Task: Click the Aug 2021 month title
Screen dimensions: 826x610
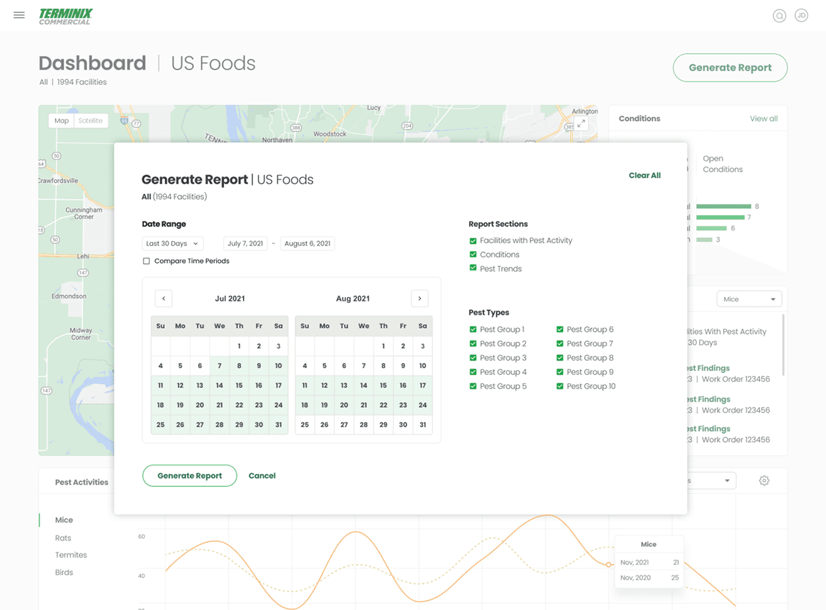Action: [x=353, y=299]
